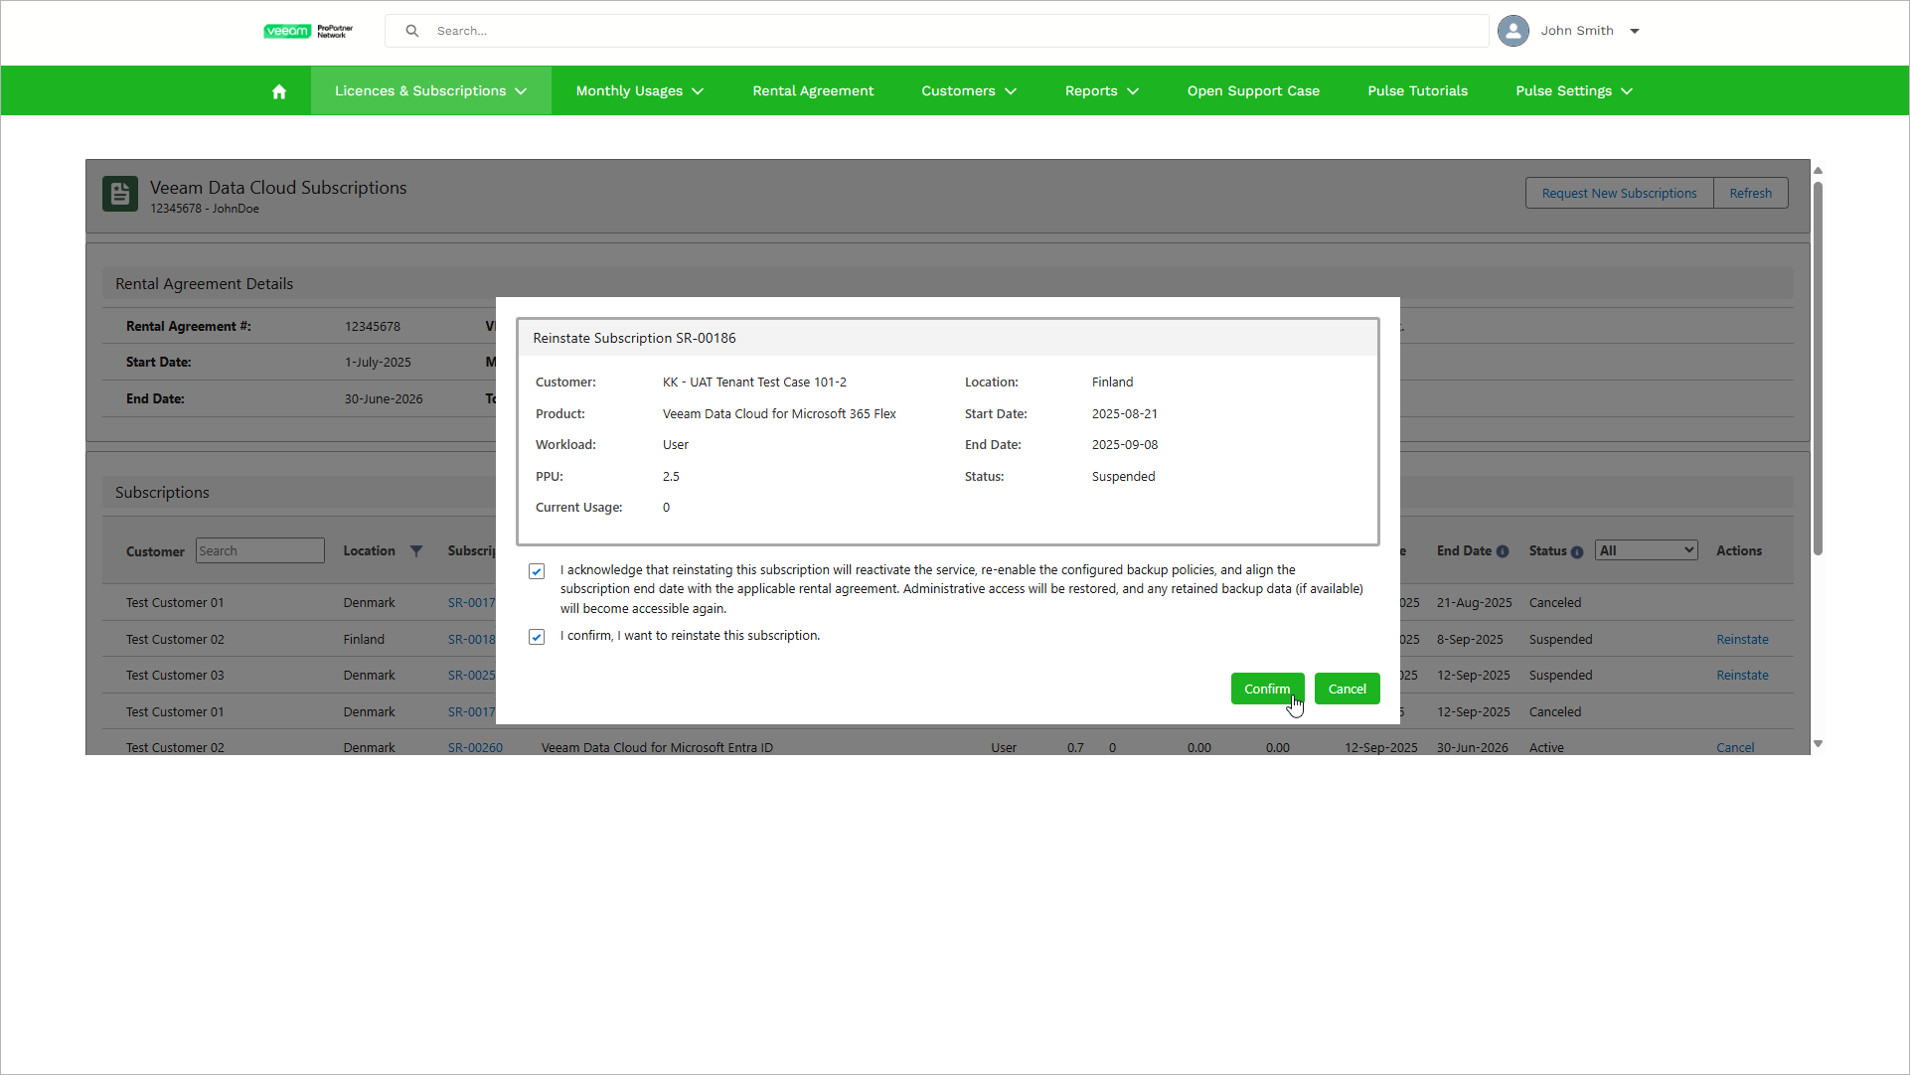Image resolution: width=1910 pixels, height=1075 pixels.
Task: Focus the Customer search field
Action: tap(260, 551)
